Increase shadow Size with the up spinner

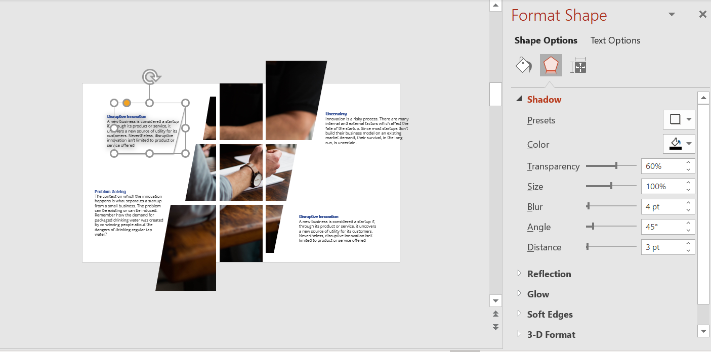tap(689, 183)
